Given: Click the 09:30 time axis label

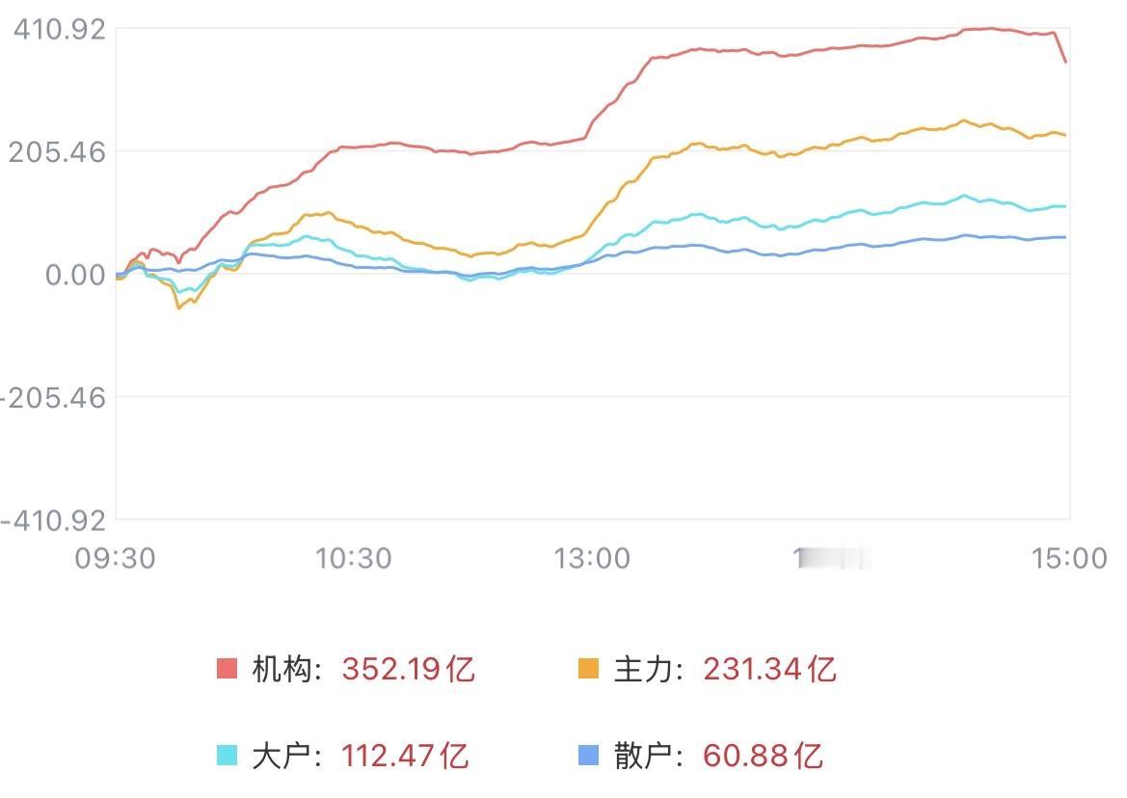Looking at the screenshot, I should [115, 558].
